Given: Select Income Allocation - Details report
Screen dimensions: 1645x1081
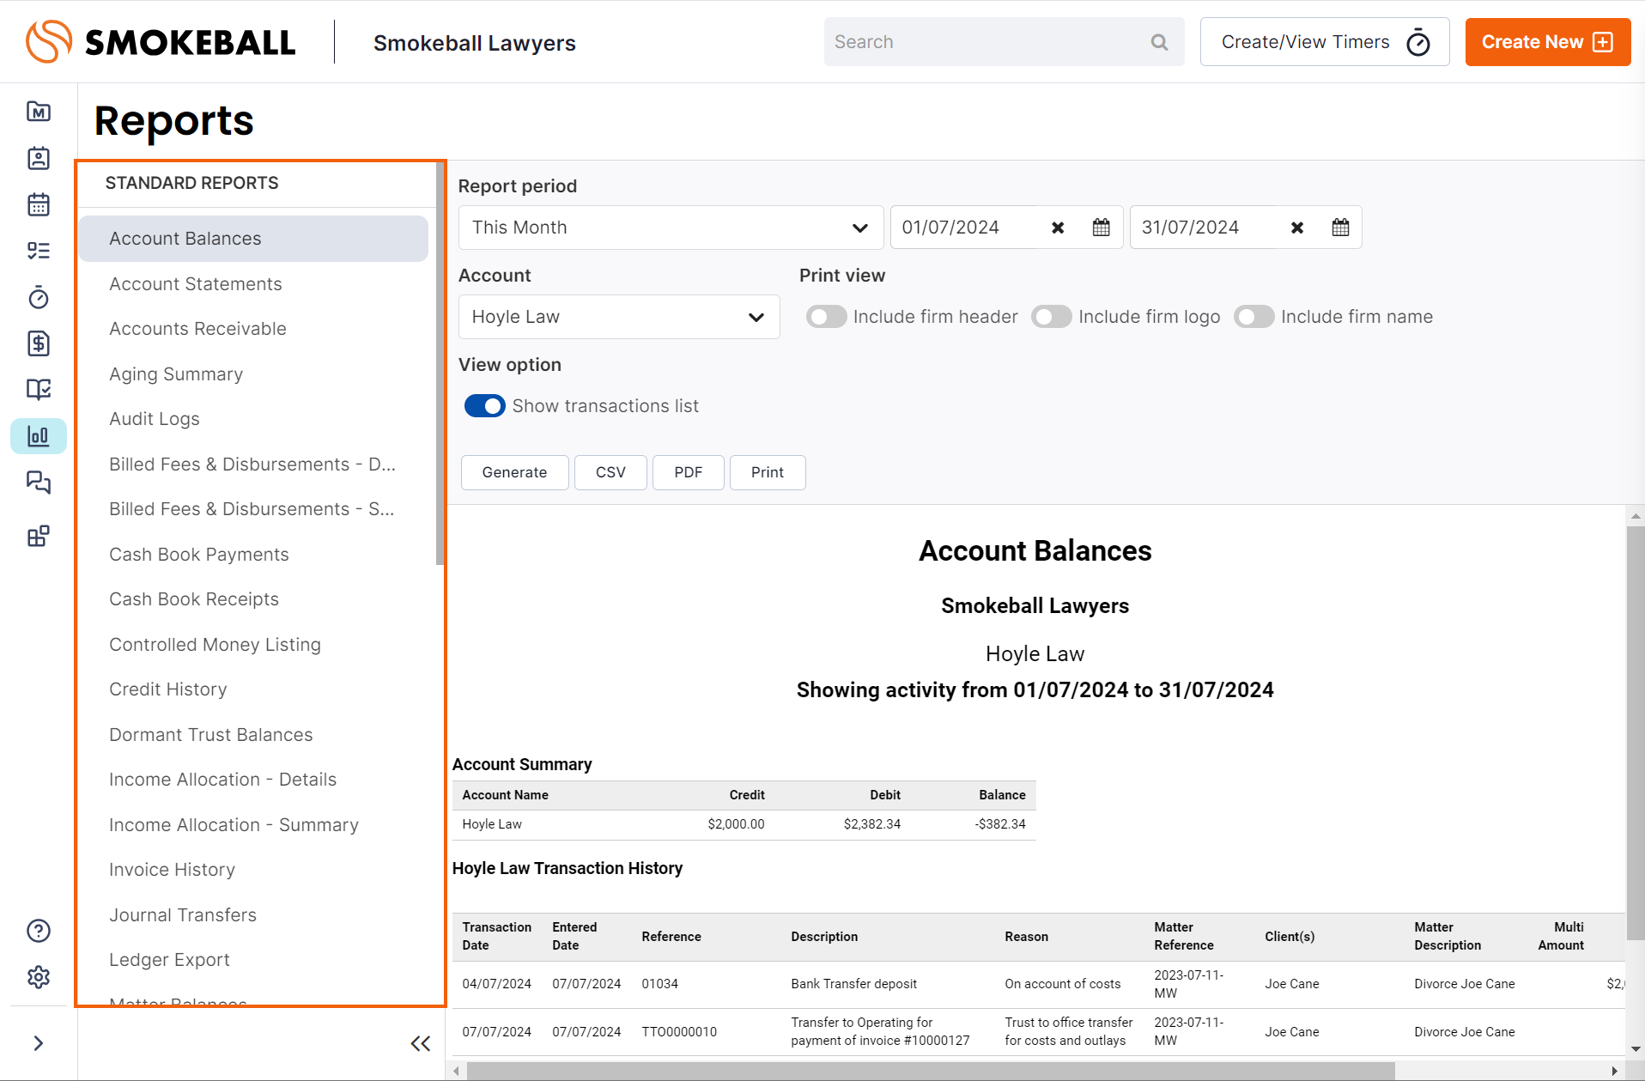Looking at the screenshot, I should point(223,780).
